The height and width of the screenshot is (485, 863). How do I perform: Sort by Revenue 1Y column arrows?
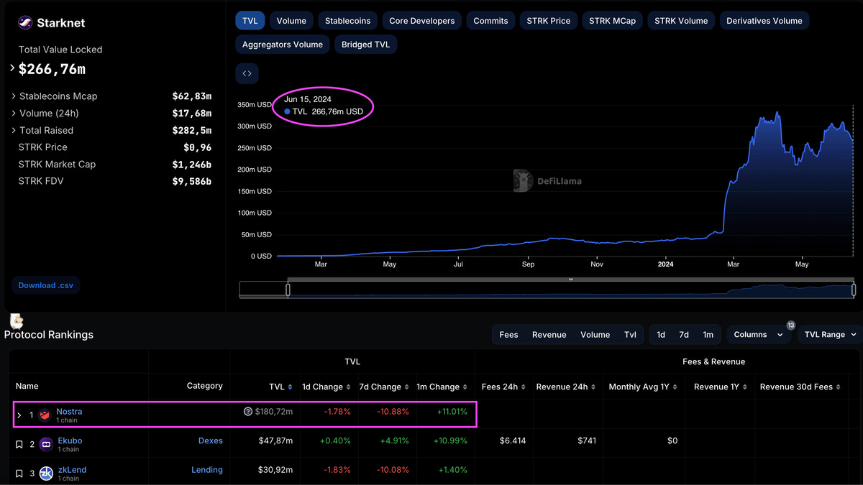click(745, 387)
